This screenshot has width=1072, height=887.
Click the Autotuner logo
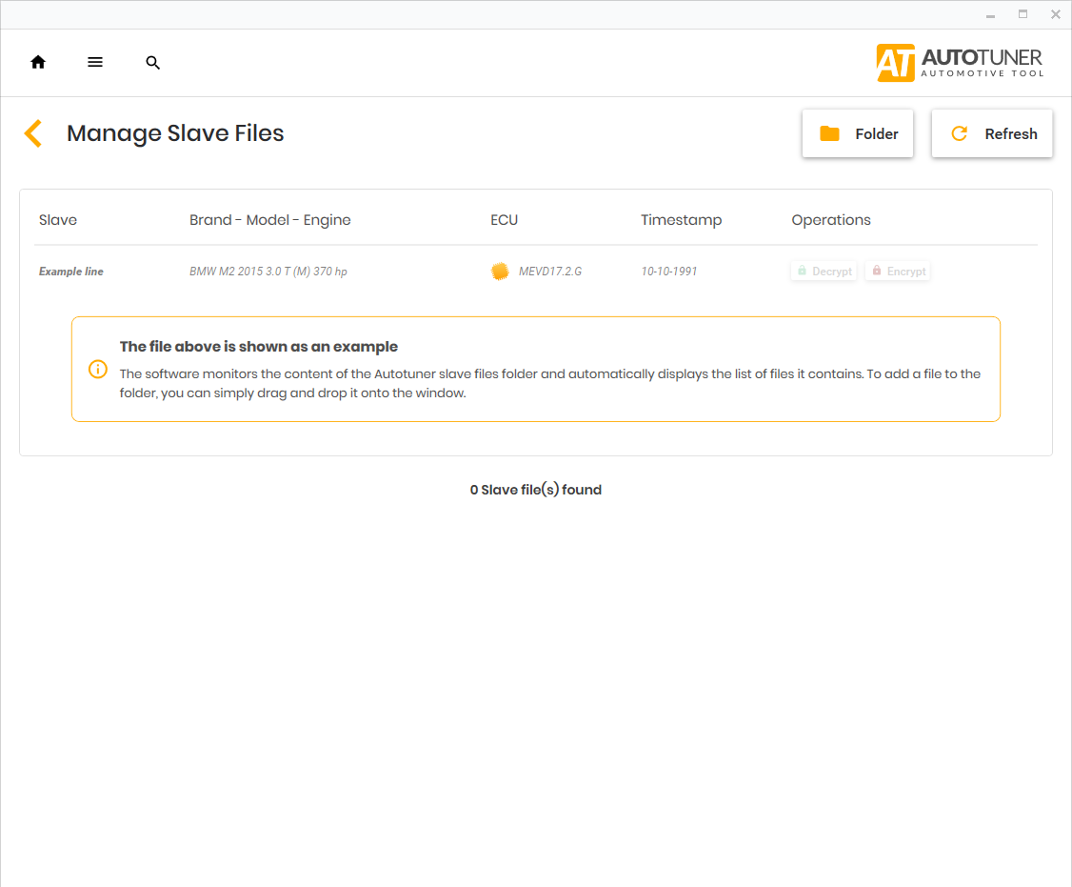[x=960, y=63]
